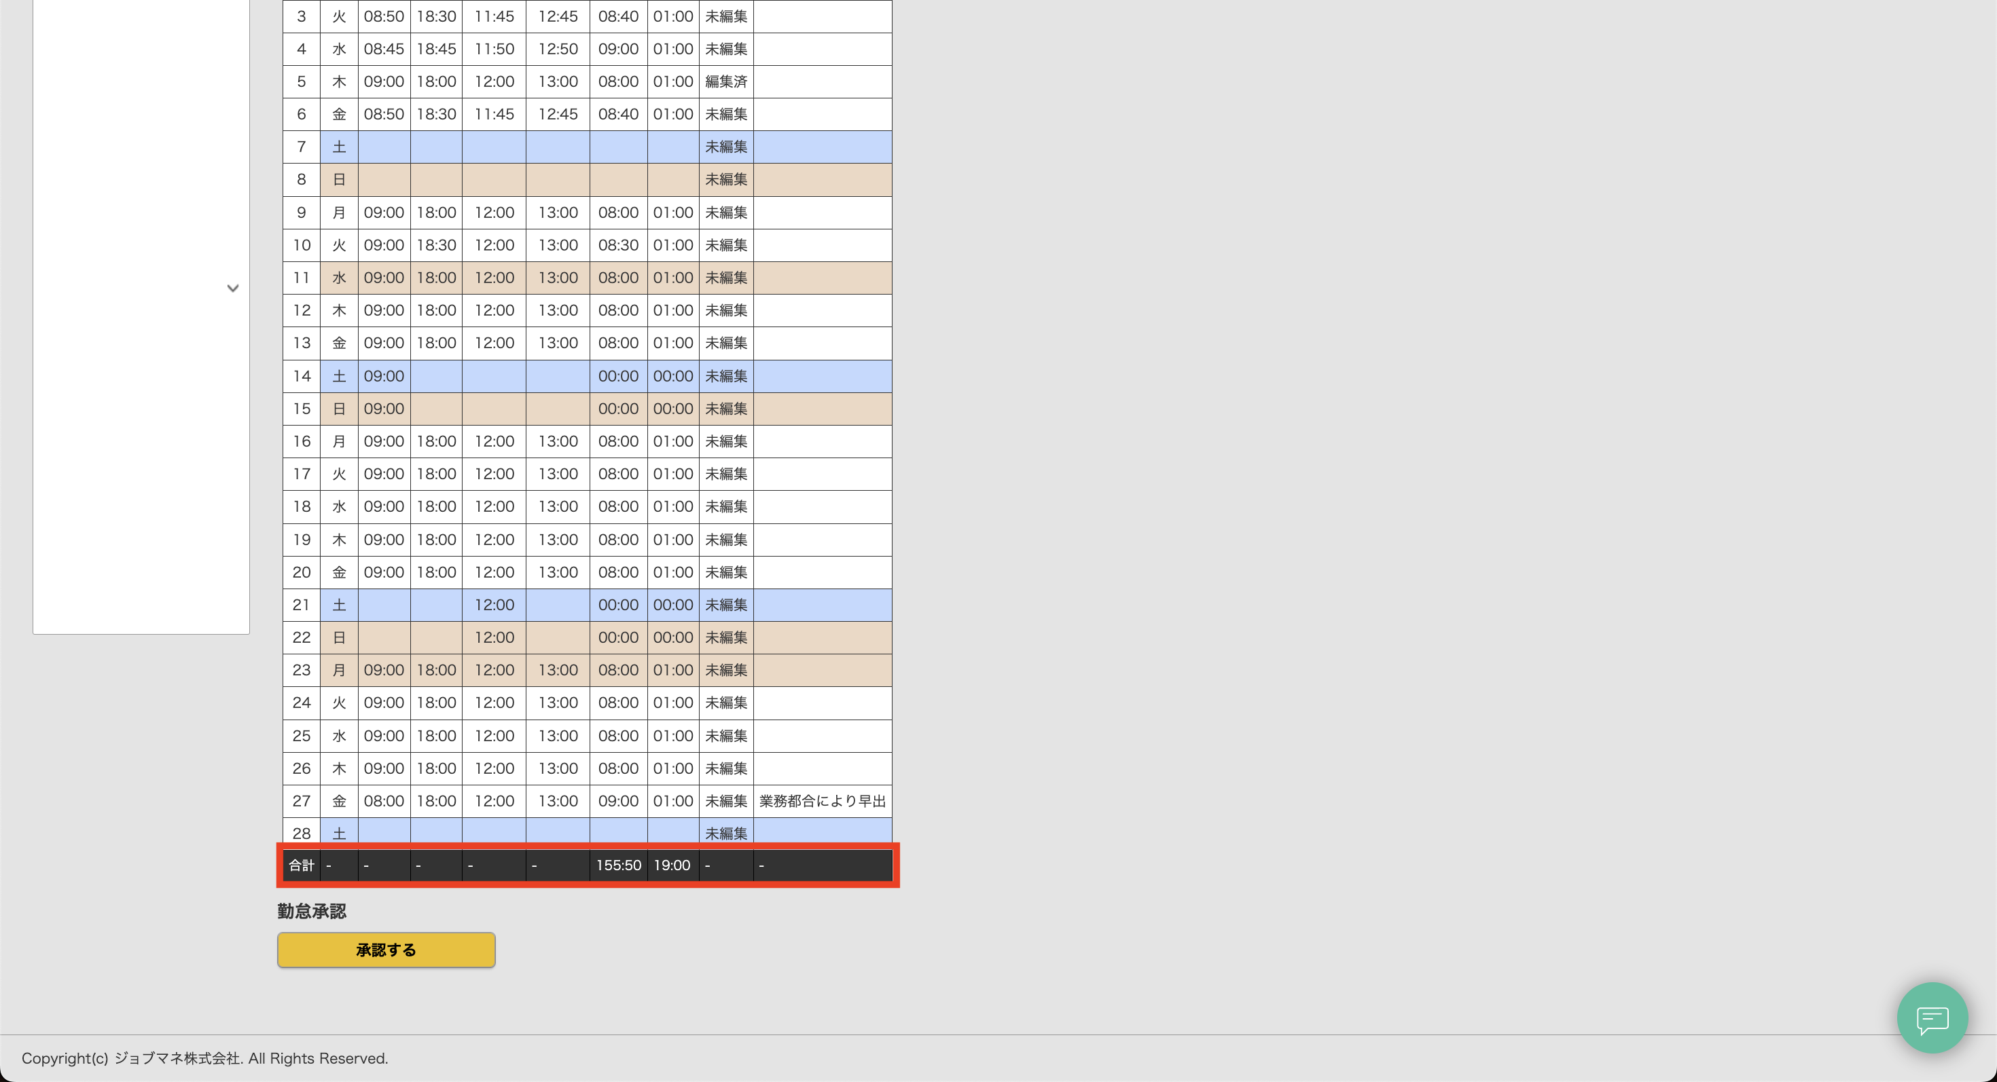Select the 業務都合により早出 note cell
The height and width of the screenshot is (1082, 1997).
point(822,801)
